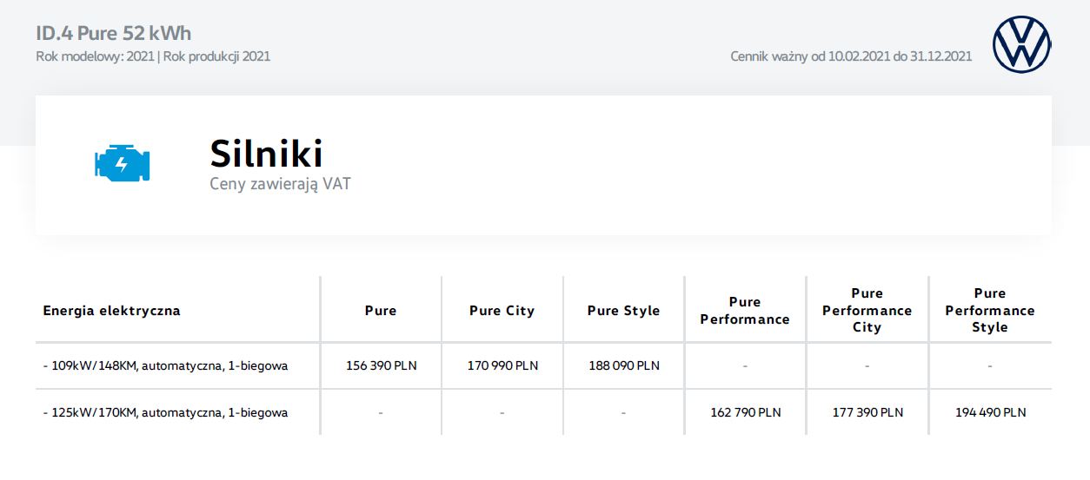Click the Pure Performance City column header

(x=867, y=311)
